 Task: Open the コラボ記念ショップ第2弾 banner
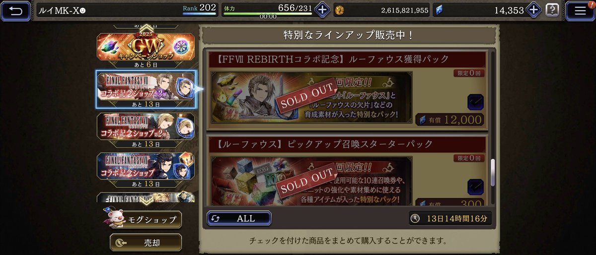(x=146, y=131)
